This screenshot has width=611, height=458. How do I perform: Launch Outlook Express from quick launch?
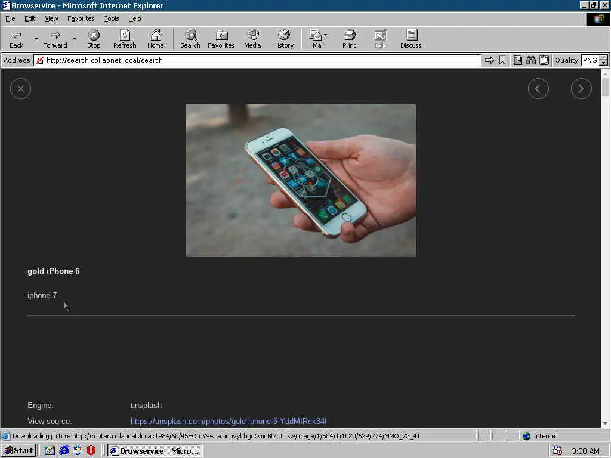(78, 451)
